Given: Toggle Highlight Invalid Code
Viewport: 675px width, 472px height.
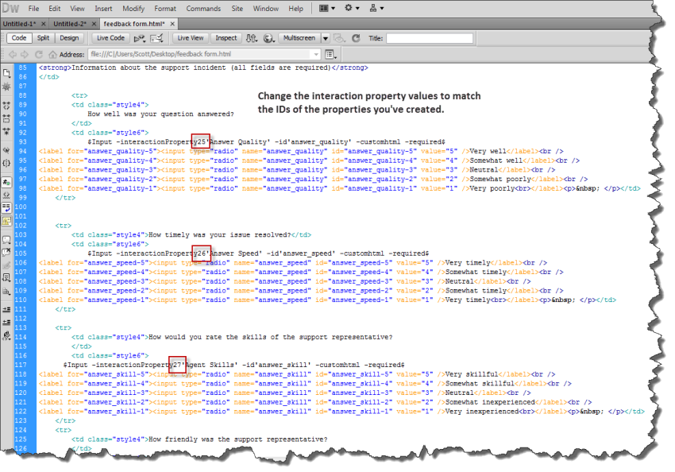Looking at the screenshot, I should [x=6, y=195].
